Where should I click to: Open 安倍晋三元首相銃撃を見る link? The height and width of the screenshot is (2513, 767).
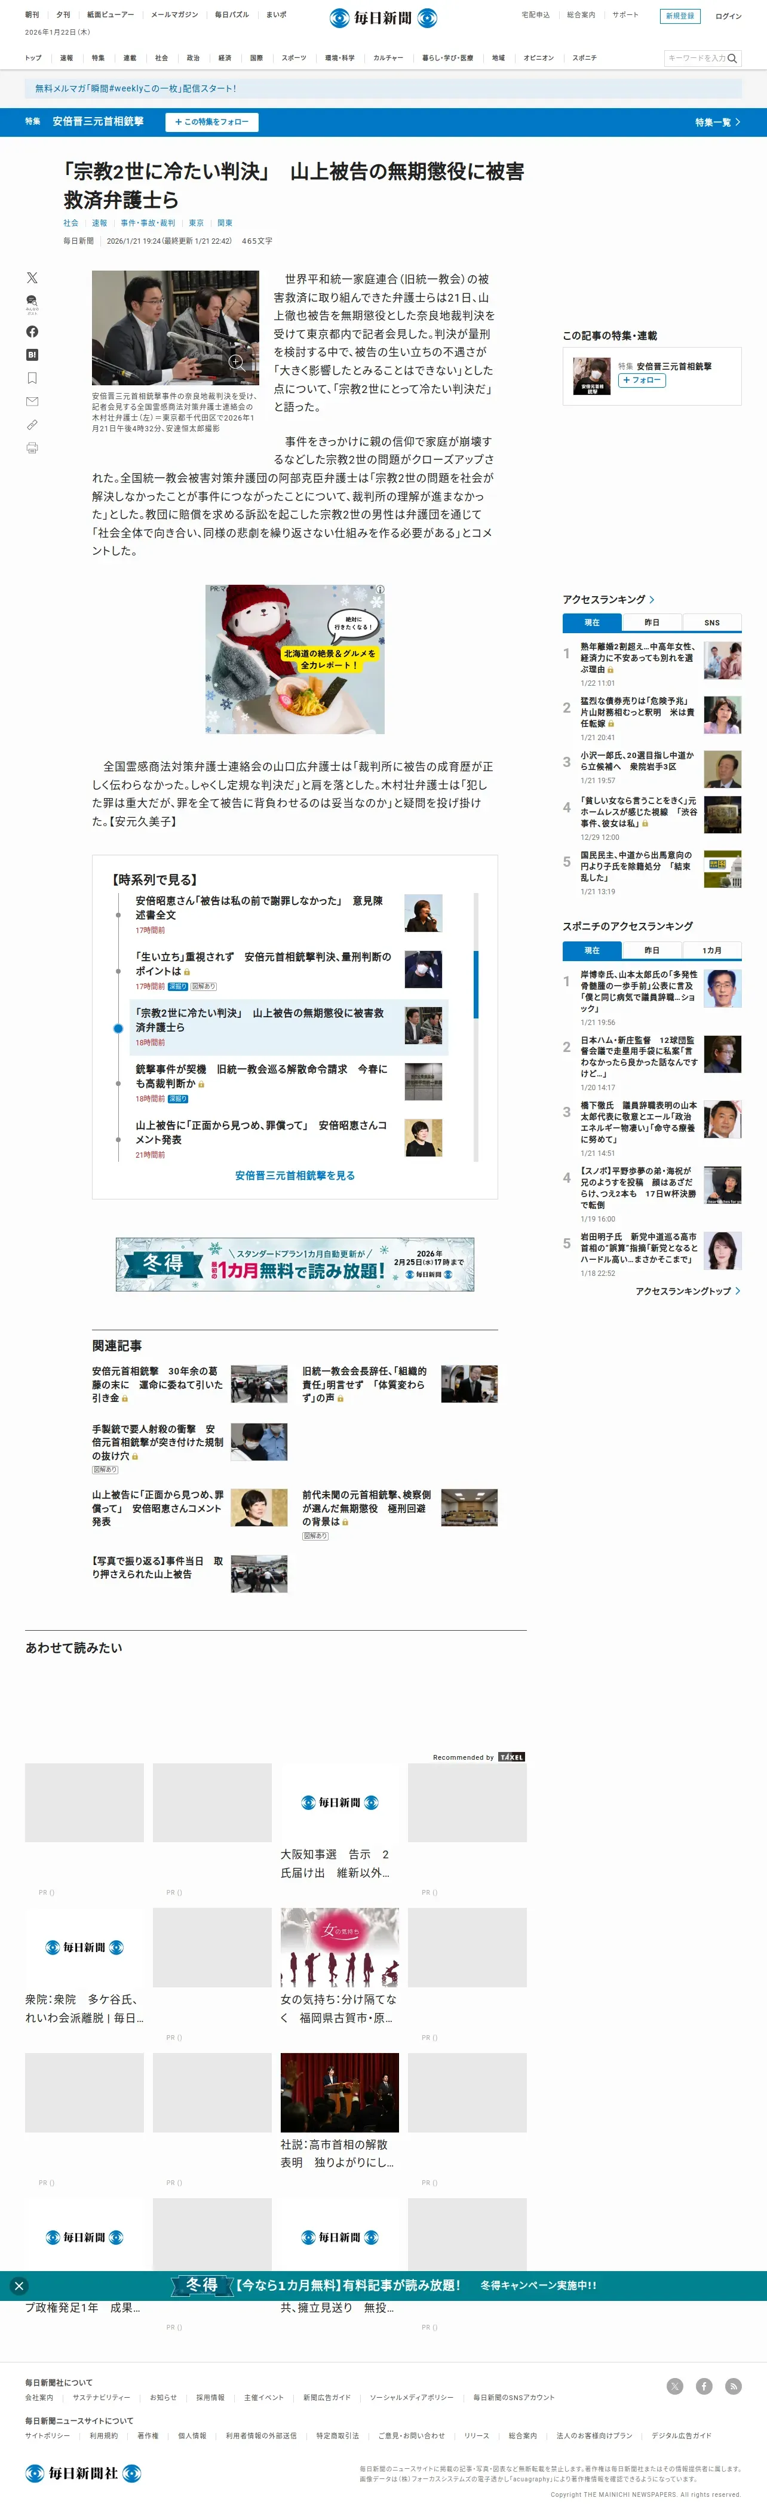pyautogui.click(x=294, y=1176)
